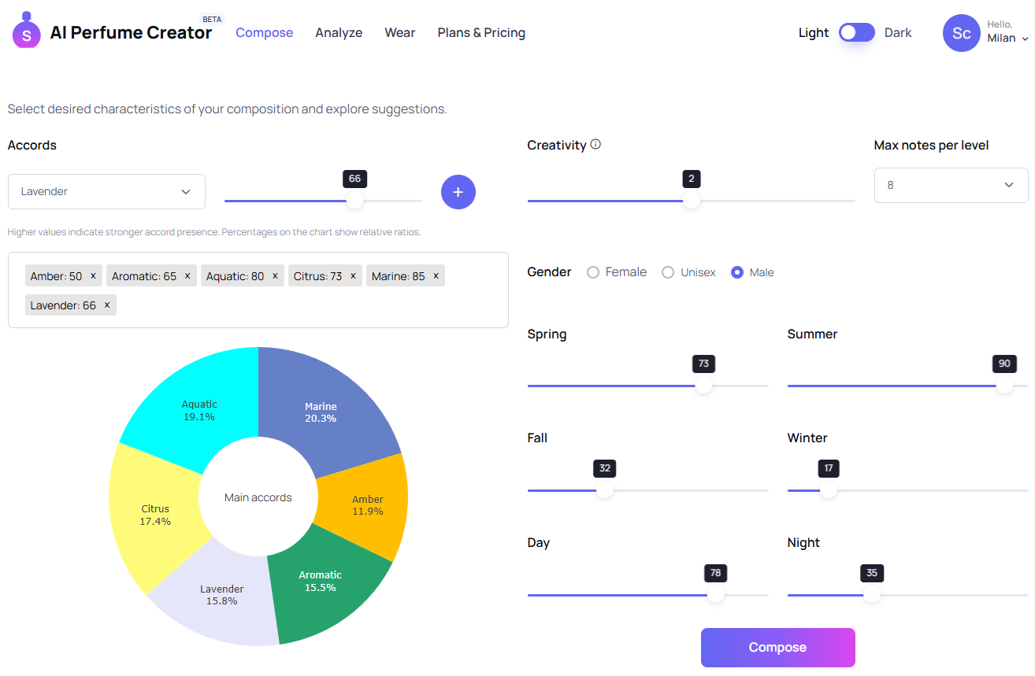This screenshot has width=1035, height=676.
Task: Choose the Unisex gender option
Action: pos(668,272)
